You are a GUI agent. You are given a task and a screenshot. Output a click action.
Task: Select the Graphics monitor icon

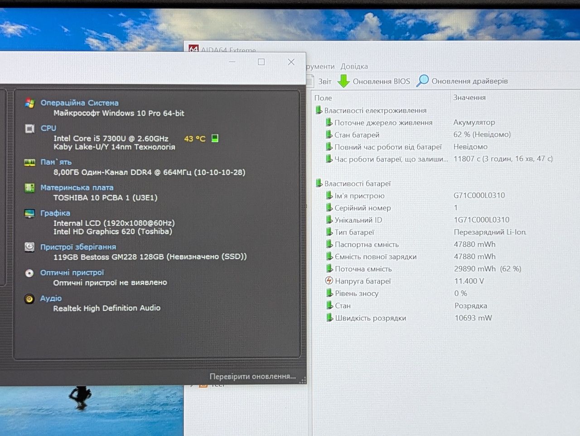point(30,213)
